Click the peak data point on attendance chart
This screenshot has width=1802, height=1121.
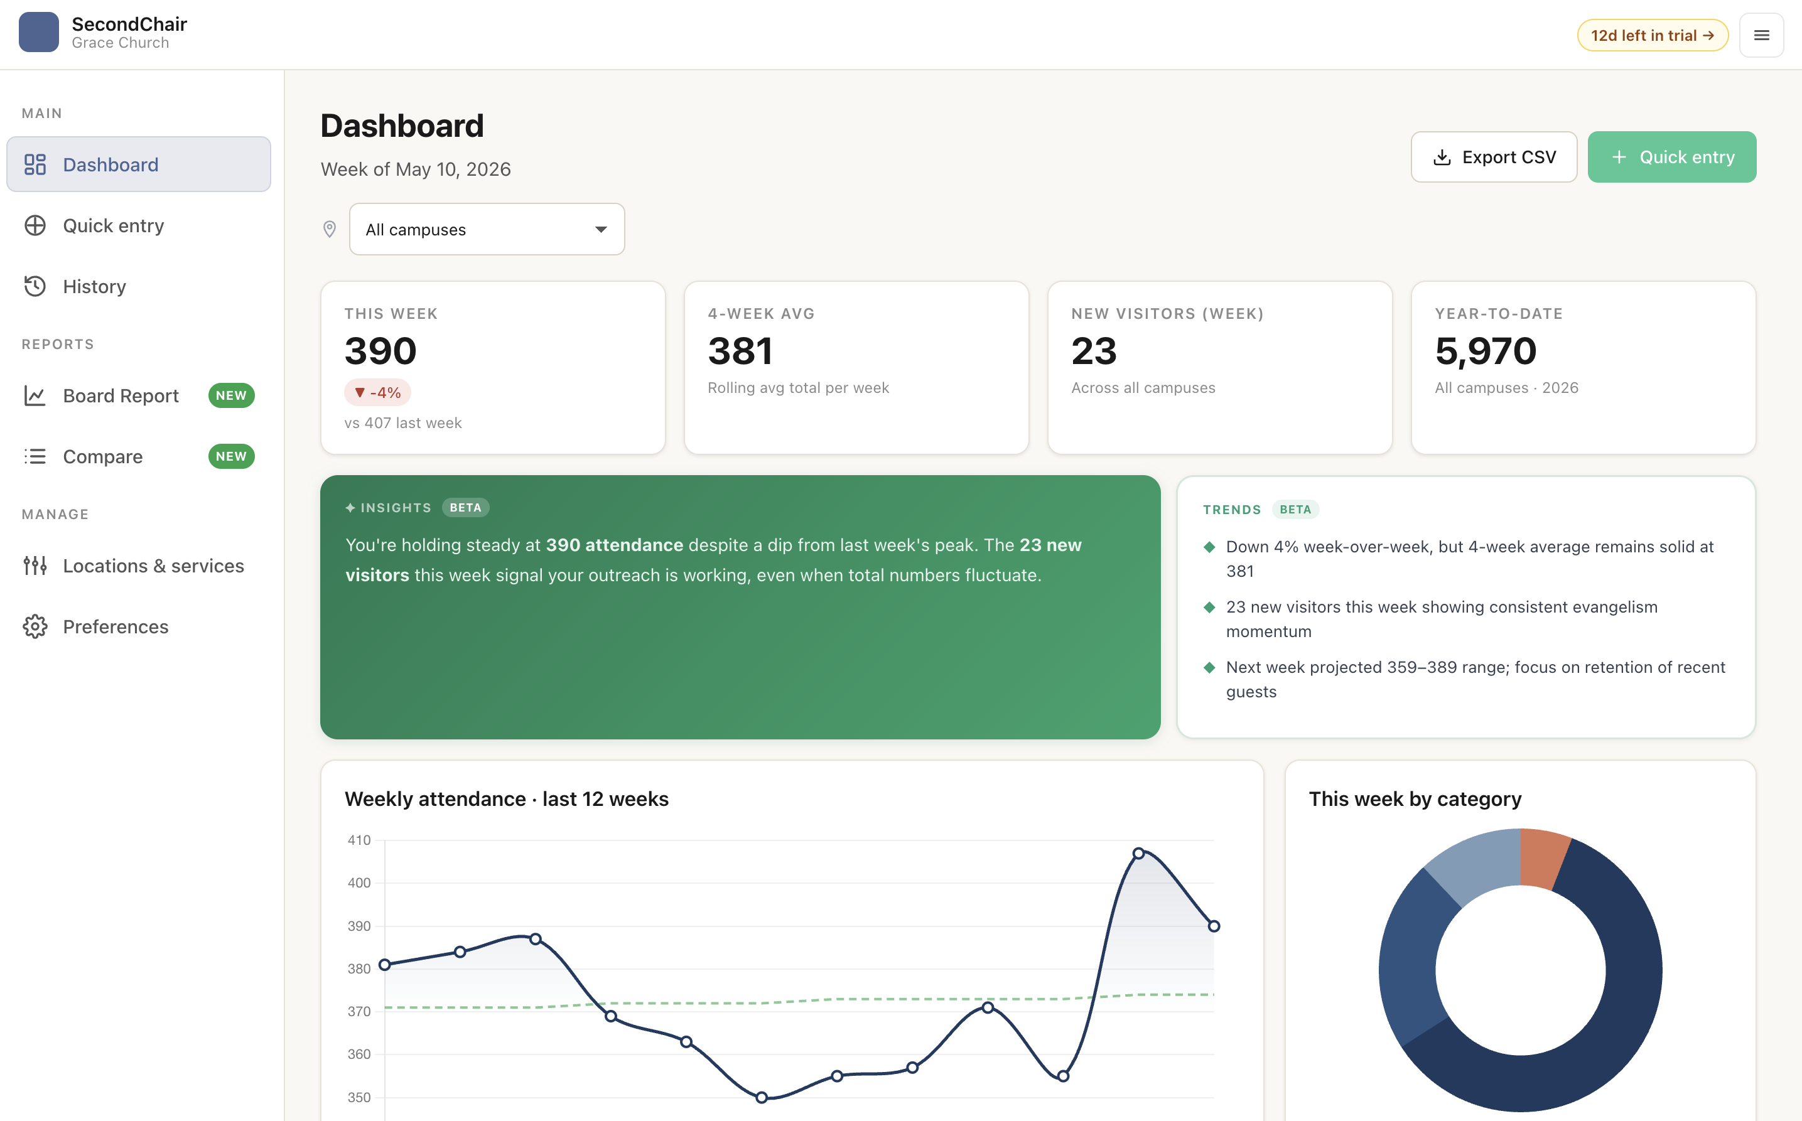(x=1138, y=854)
